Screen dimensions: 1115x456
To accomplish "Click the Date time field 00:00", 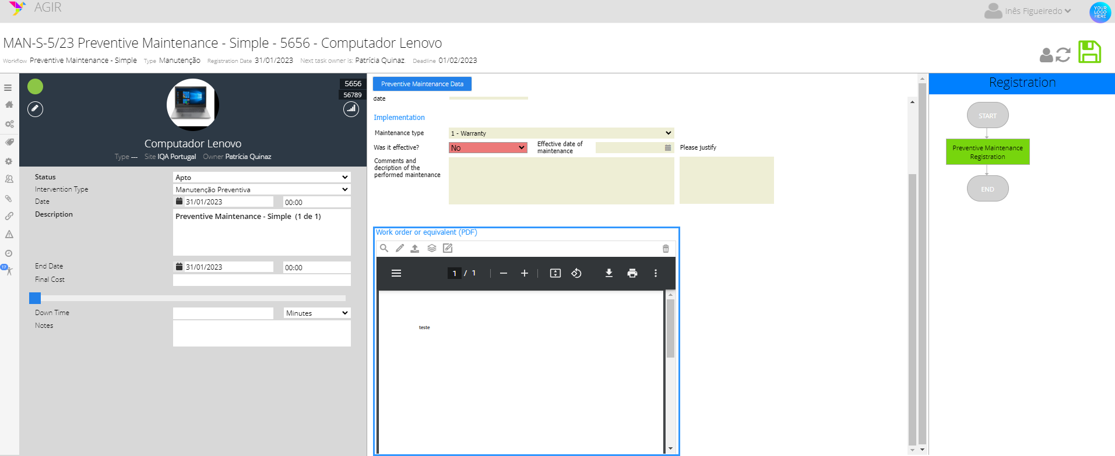I will (317, 202).
